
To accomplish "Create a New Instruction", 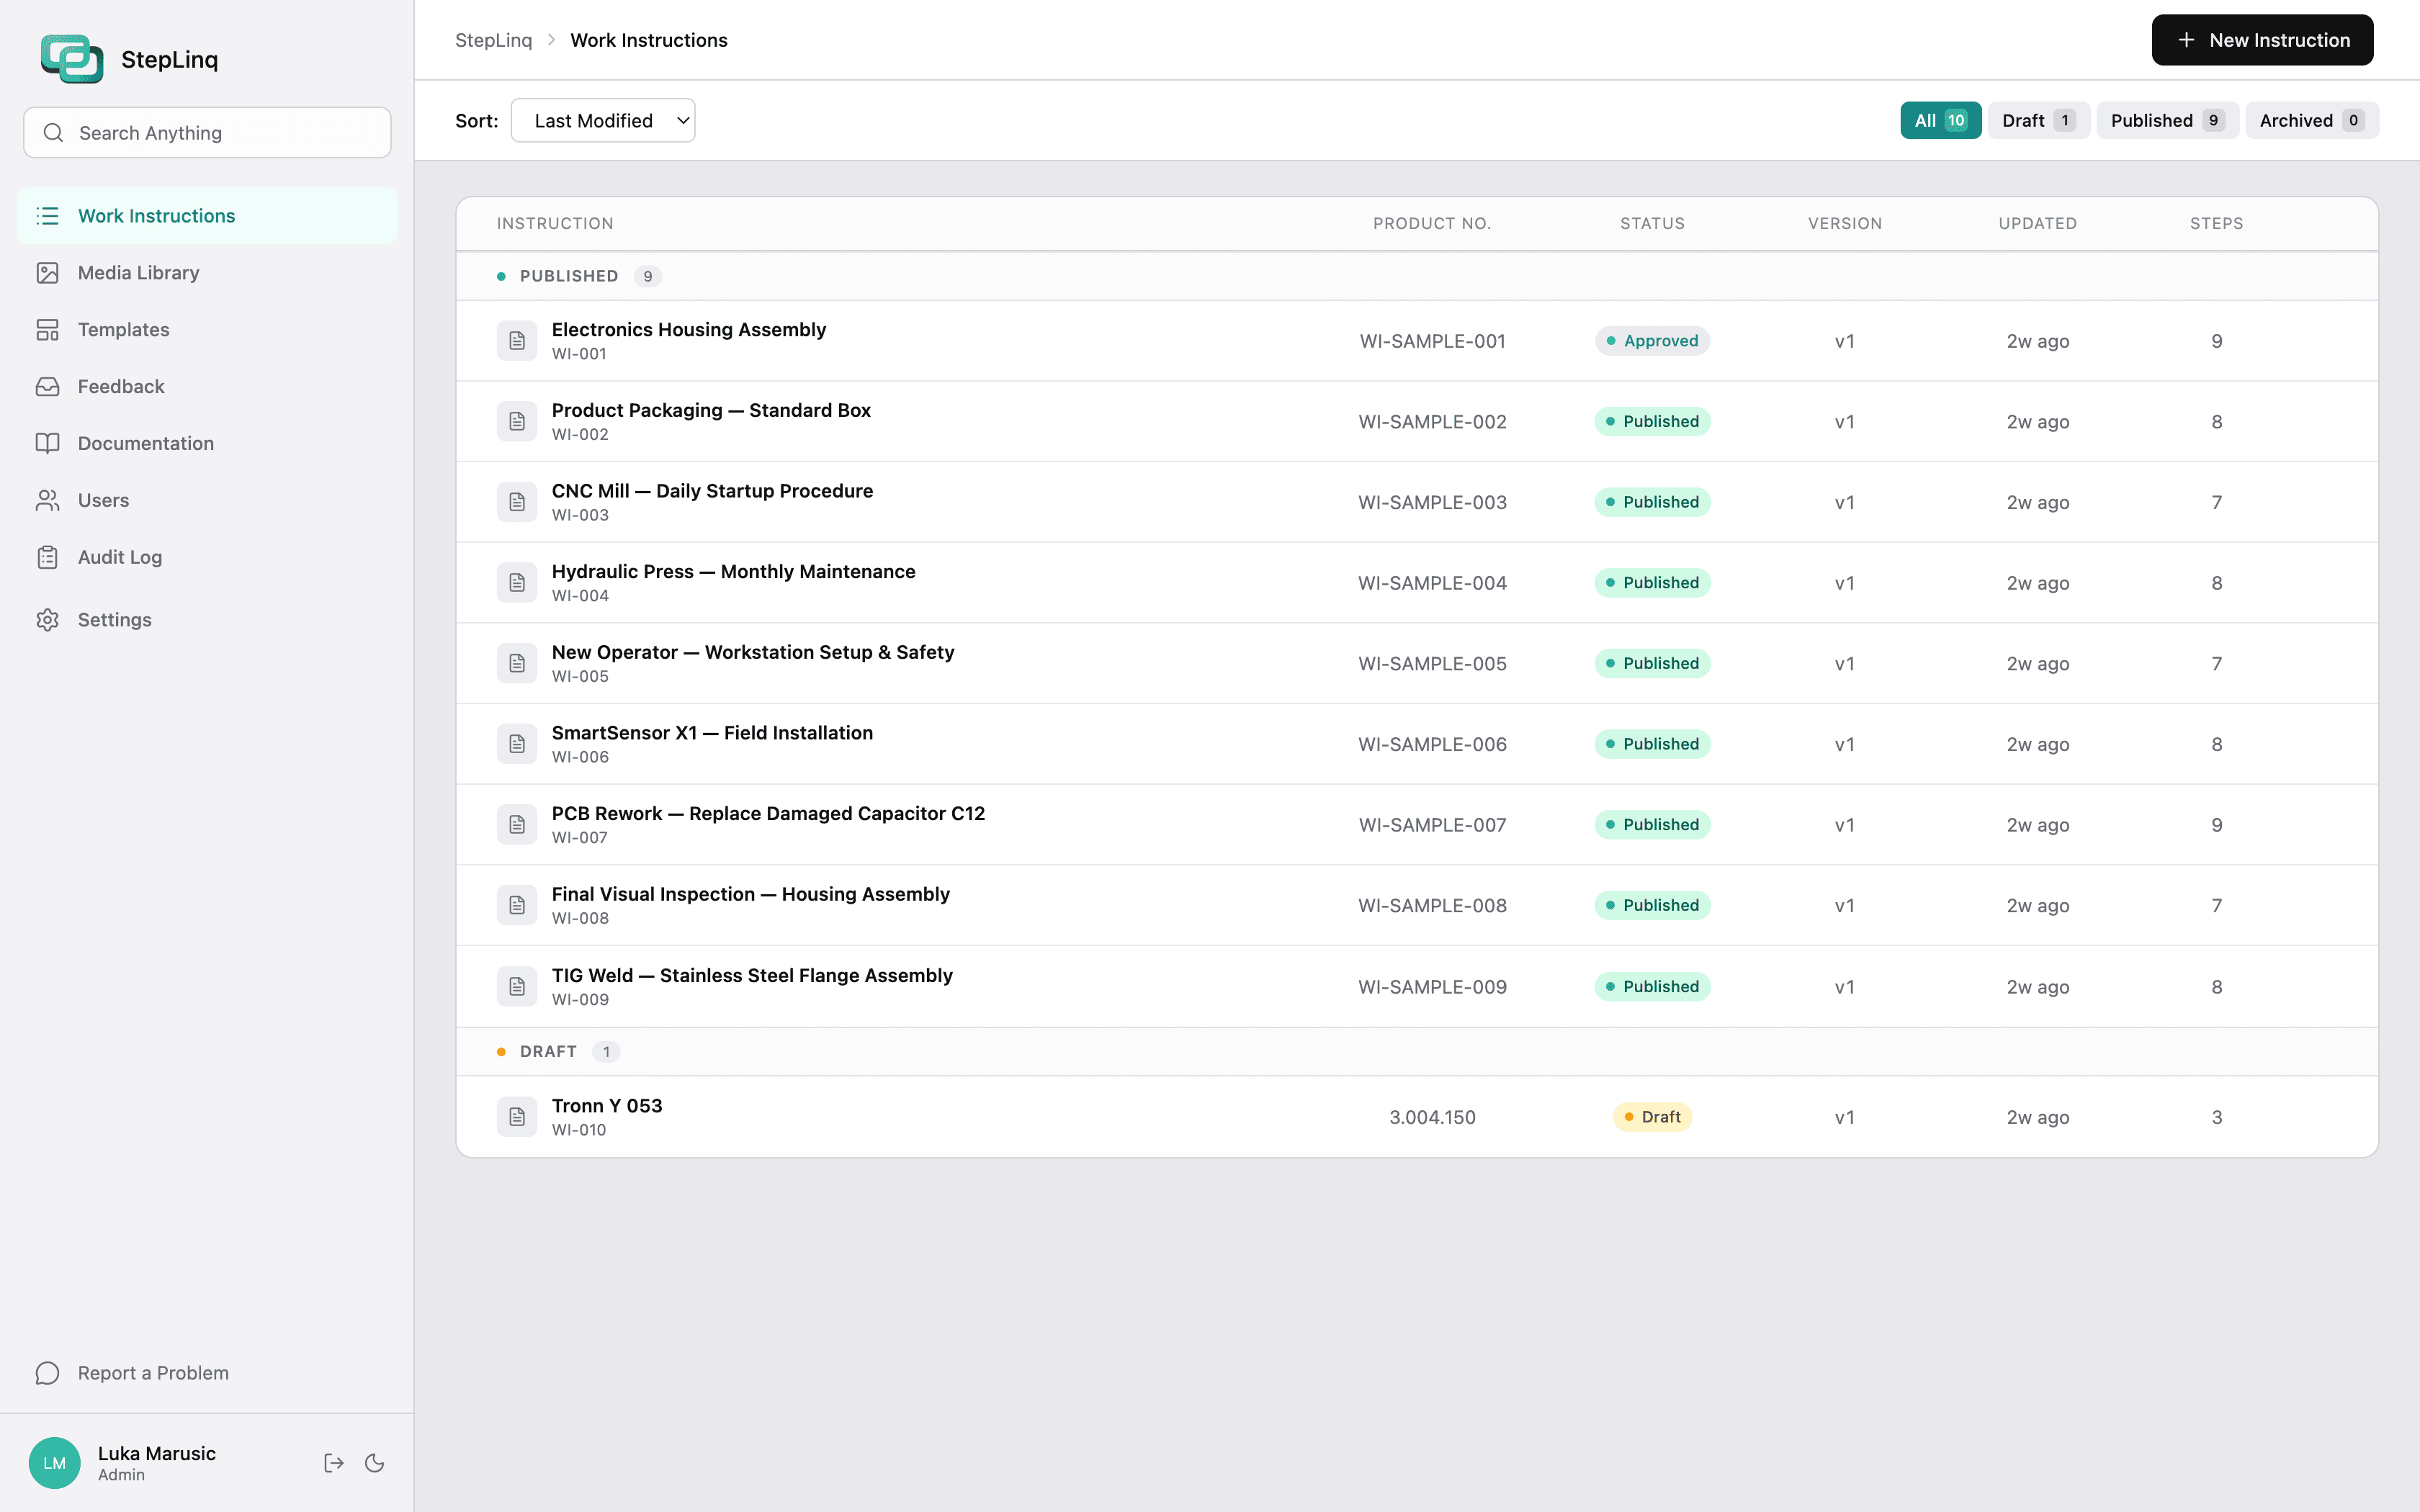I will 2262,40.
